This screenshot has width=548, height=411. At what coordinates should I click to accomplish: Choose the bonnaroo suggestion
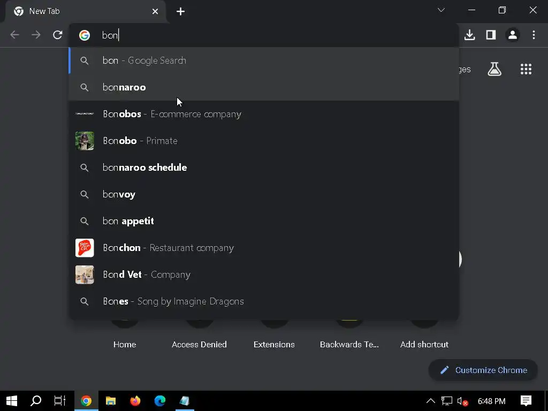[x=264, y=87]
